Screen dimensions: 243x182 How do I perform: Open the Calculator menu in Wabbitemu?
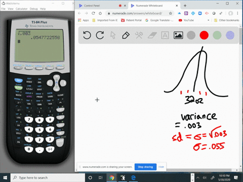click(21, 9)
